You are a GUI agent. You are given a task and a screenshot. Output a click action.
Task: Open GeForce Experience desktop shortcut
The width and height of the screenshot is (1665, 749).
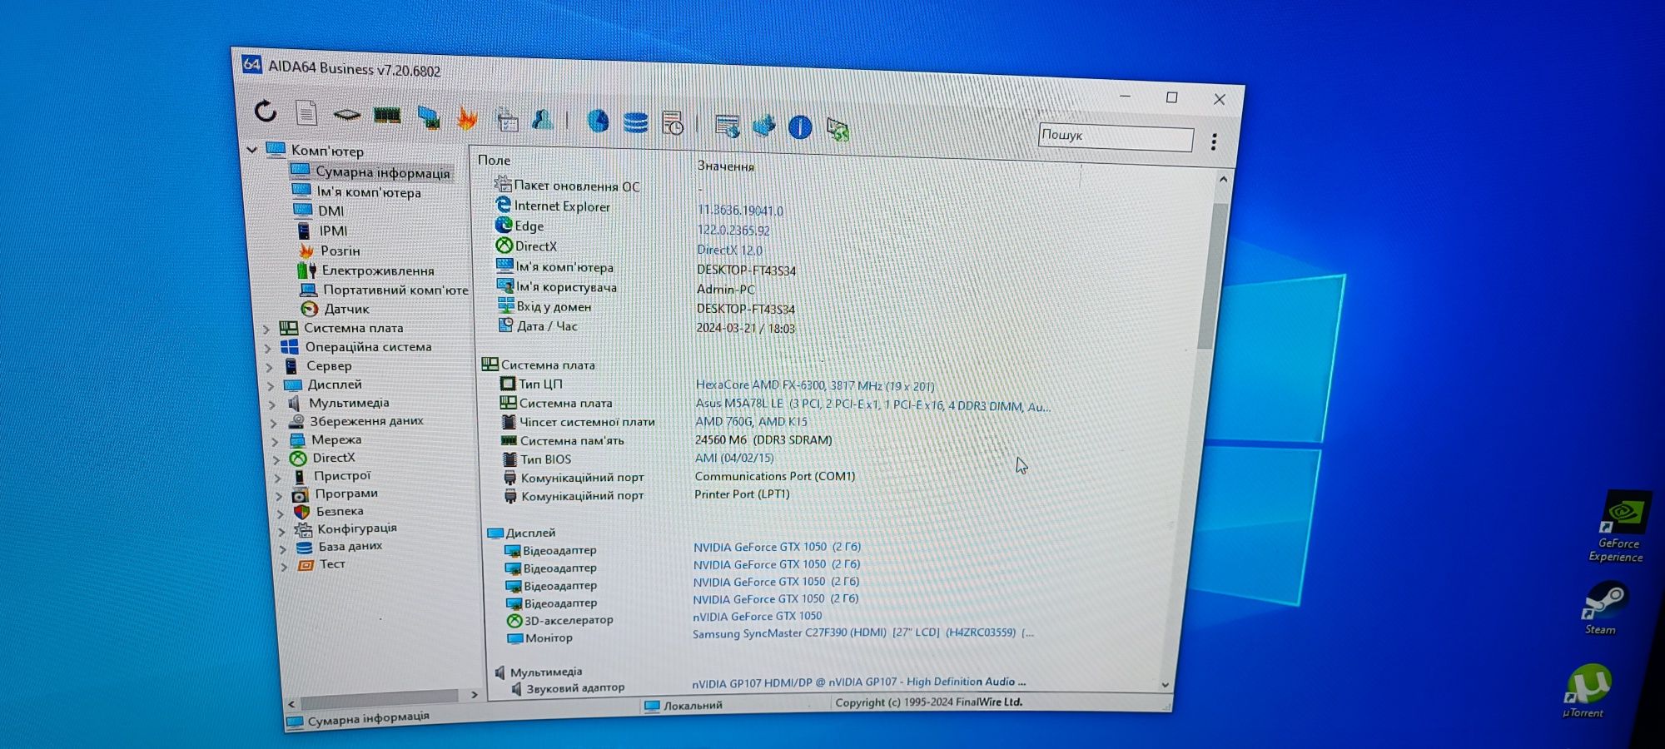[x=1621, y=528]
